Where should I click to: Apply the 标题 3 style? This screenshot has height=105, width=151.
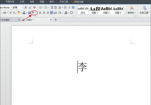(x=118, y=10)
